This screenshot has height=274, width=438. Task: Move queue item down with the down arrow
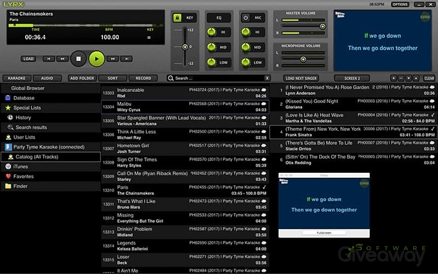coord(410,78)
